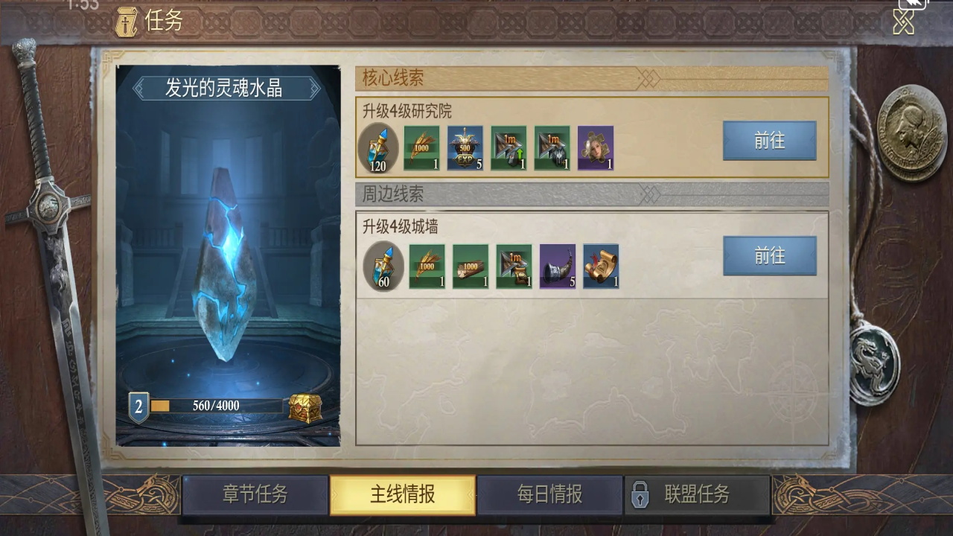953x536 pixels.
Task: Select the 1000 wood logs reward
Action: [471, 267]
